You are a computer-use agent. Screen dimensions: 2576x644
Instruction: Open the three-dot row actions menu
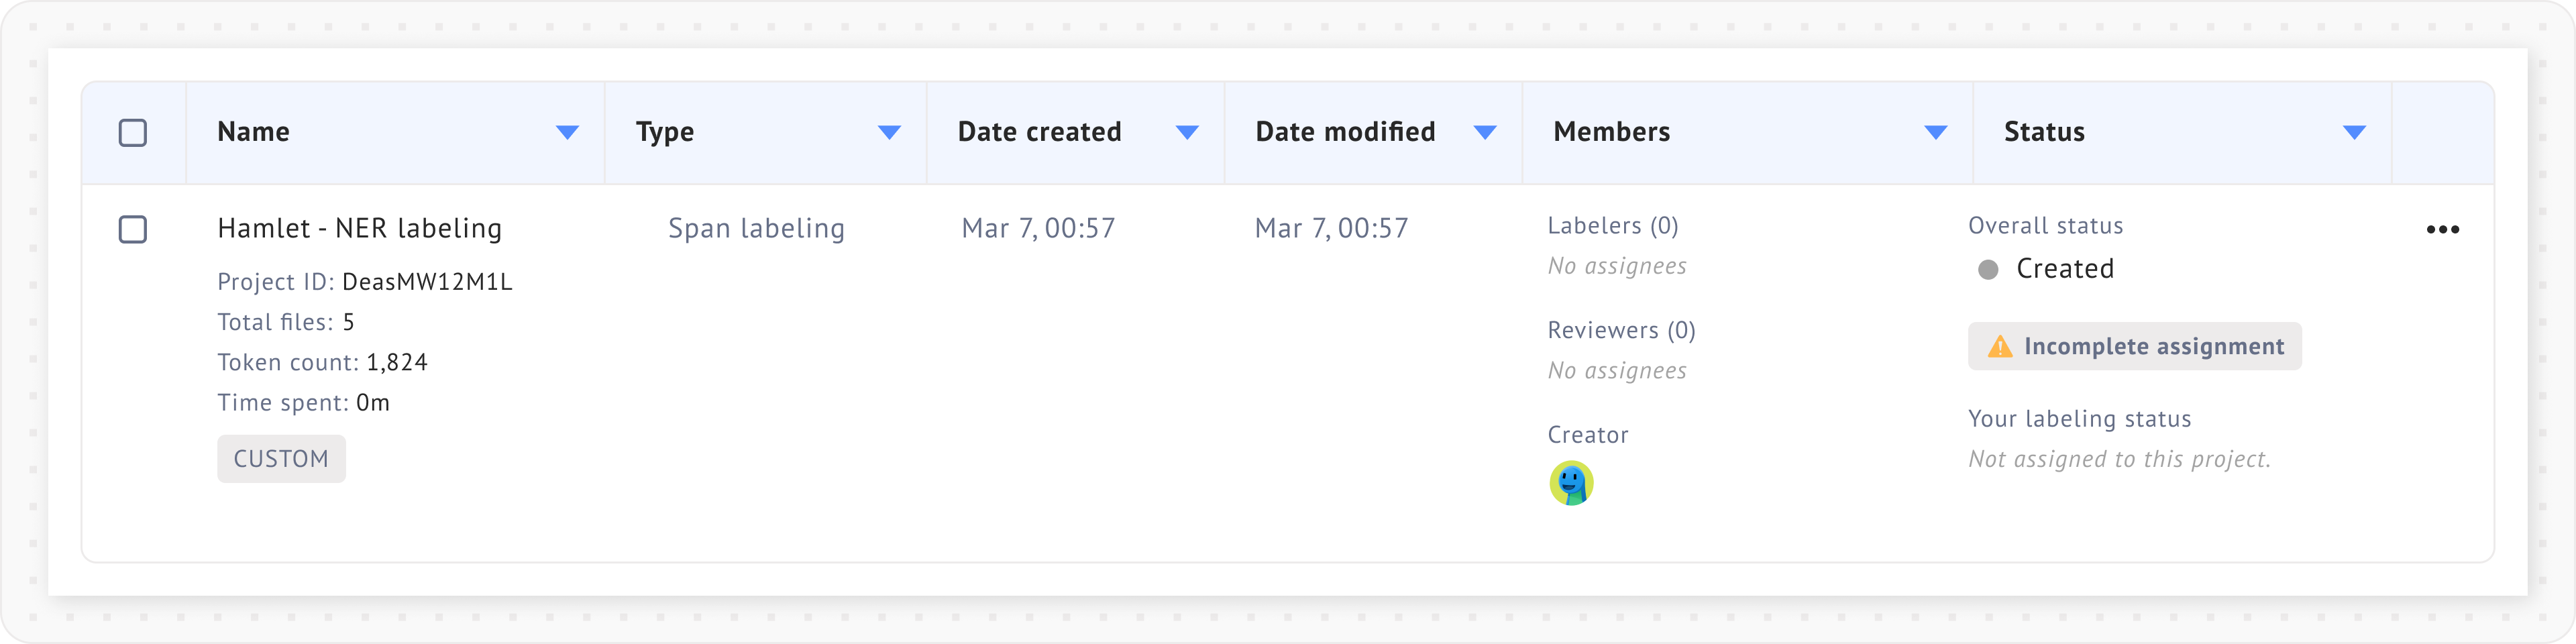pos(2442,230)
